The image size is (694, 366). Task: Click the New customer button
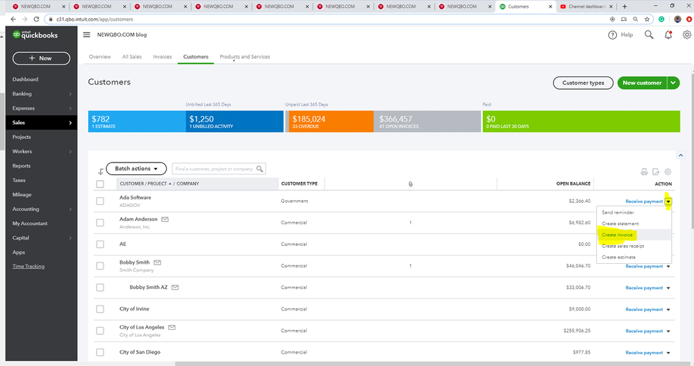(x=642, y=83)
